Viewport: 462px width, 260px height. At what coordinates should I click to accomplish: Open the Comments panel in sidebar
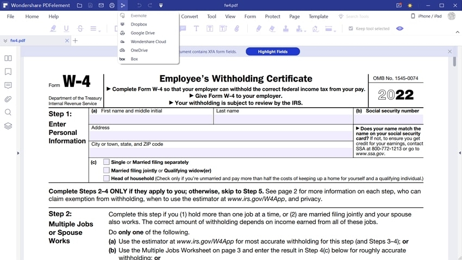coord(8,85)
